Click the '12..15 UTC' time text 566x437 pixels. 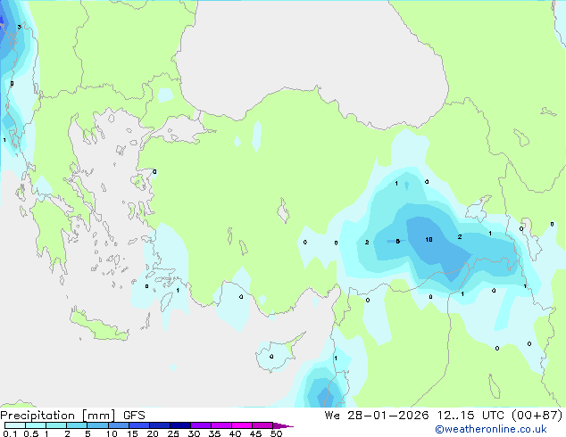pos(470,416)
